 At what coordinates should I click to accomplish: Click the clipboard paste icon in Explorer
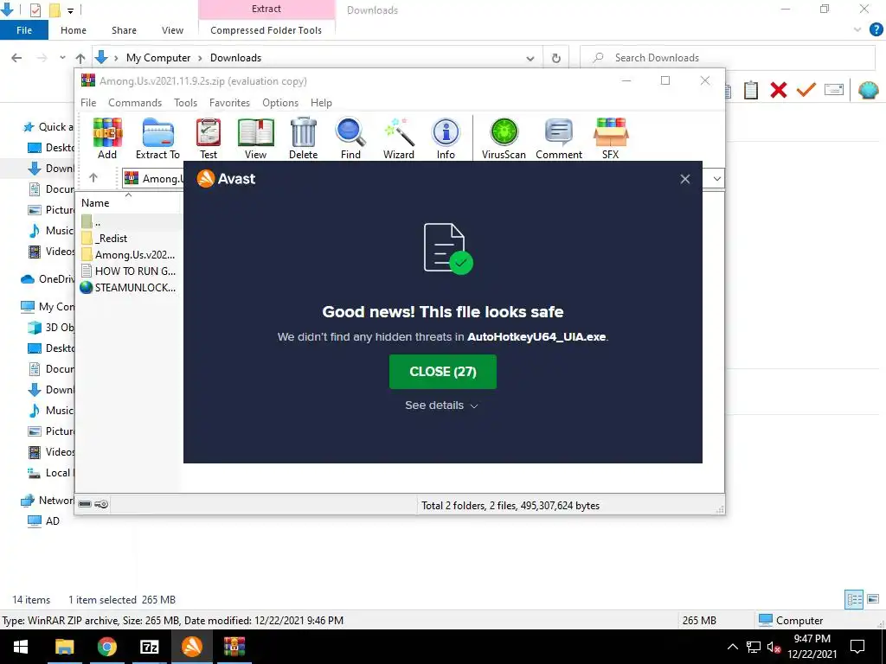[751, 90]
